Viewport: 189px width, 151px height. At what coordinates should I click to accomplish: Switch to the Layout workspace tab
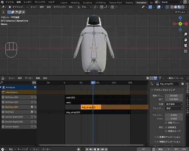(x=64, y=2)
